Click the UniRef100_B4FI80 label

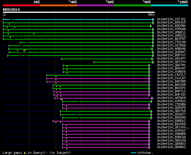(171, 95)
